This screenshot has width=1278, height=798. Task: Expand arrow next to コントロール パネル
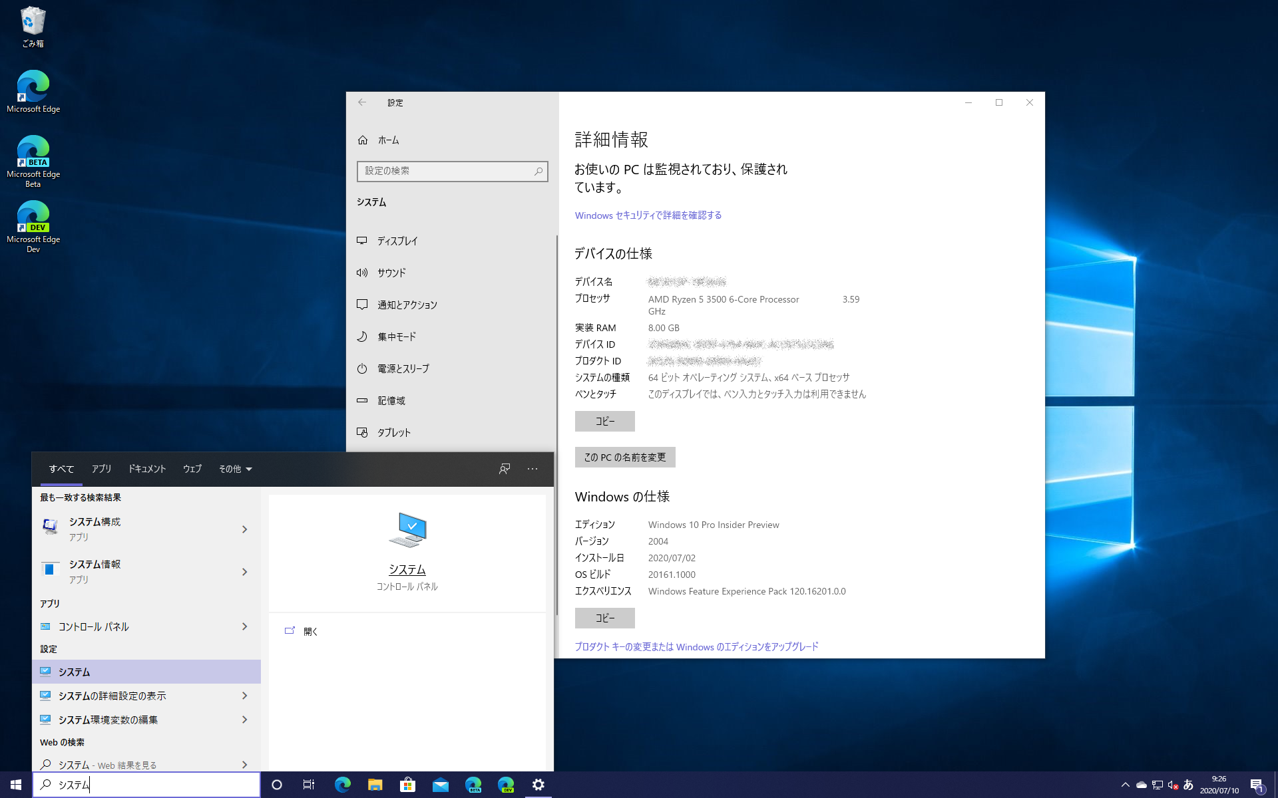pyautogui.click(x=245, y=626)
